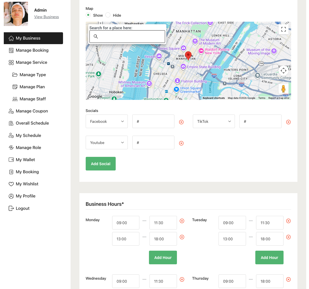Click the View Business link
The image size is (309, 289).
tap(47, 17)
